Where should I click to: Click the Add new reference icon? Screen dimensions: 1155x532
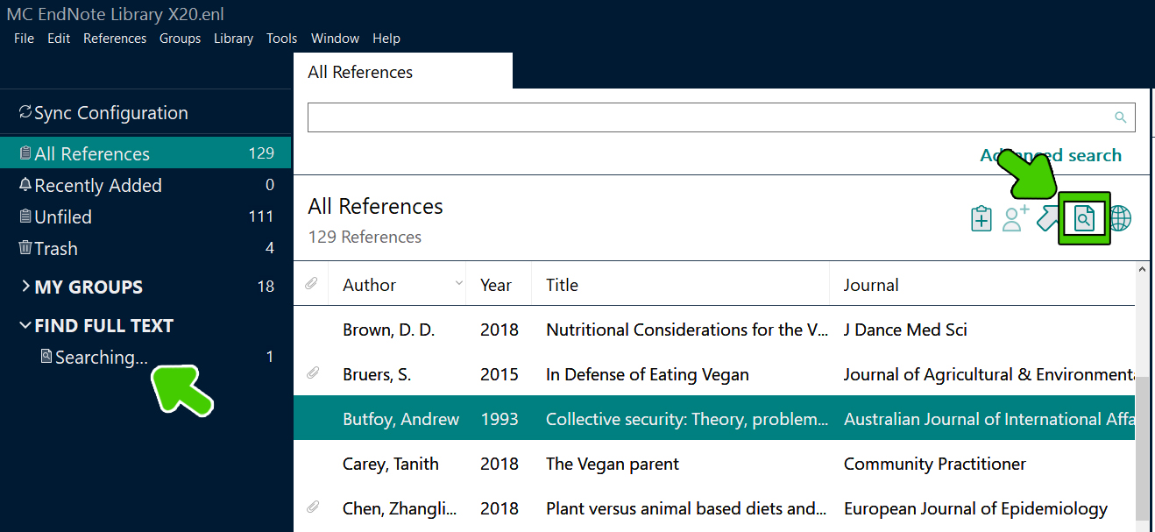[x=981, y=218]
